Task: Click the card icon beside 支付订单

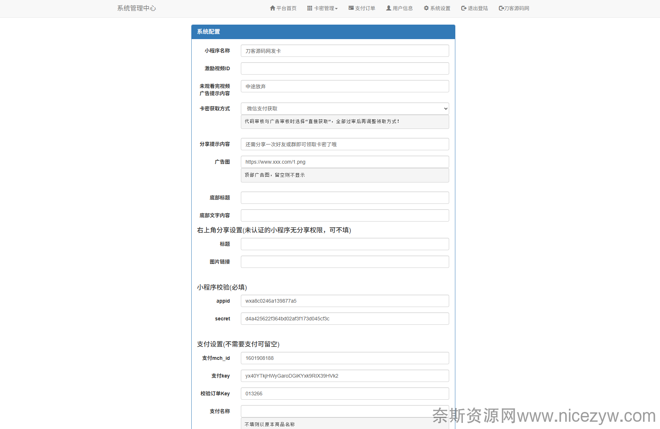Action: (x=351, y=8)
